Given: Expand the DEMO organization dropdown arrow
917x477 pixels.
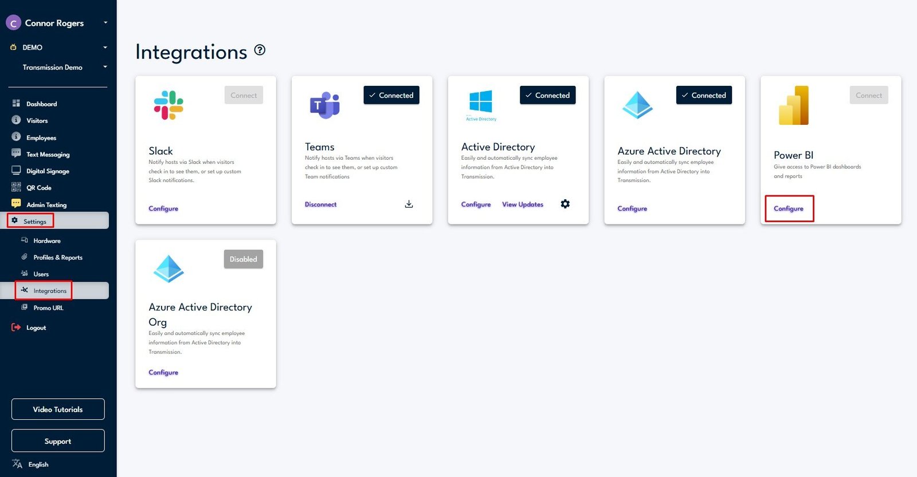Looking at the screenshot, I should point(105,48).
